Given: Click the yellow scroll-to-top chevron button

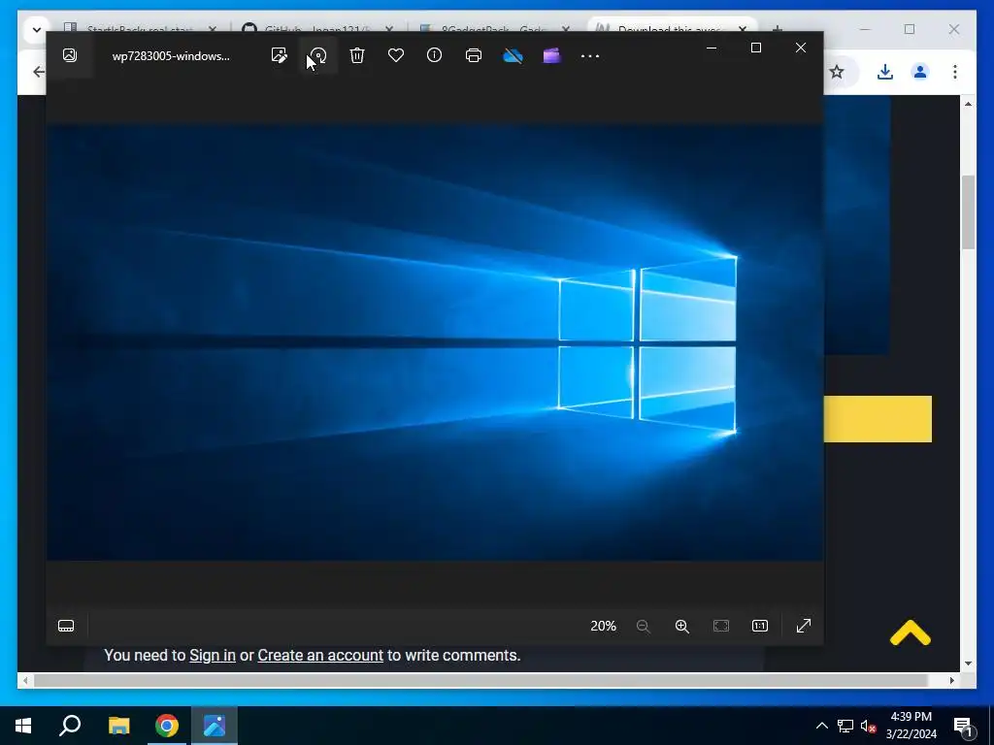Looking at the screenshot, I should tap(911, 632).
